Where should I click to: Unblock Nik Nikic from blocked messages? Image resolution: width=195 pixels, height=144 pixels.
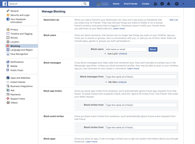point(122,82)
